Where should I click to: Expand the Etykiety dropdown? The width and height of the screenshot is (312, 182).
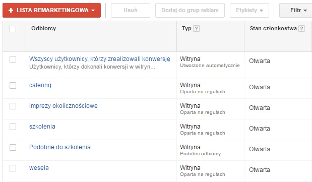[249, 11]
